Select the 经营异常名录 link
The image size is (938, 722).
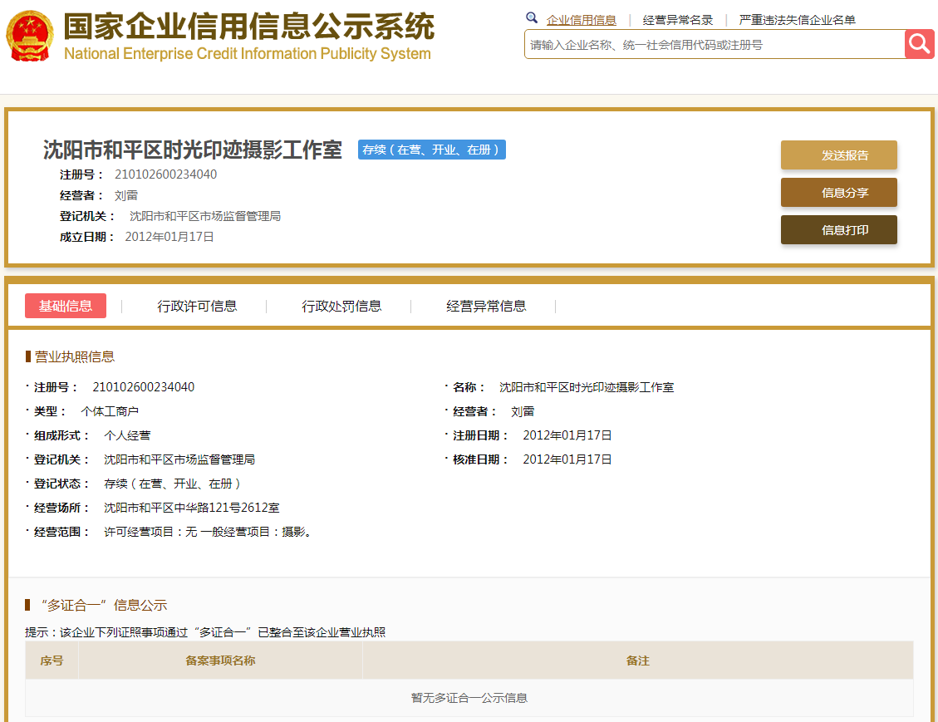tap(677, 20)
